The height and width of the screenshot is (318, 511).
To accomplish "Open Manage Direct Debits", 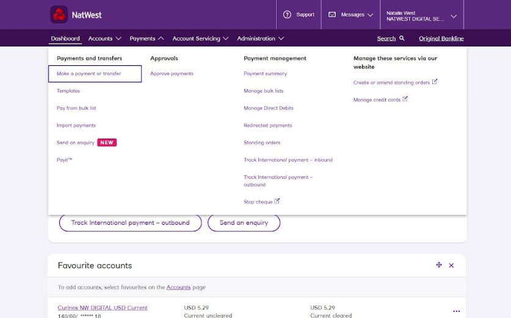I will 269,108.
